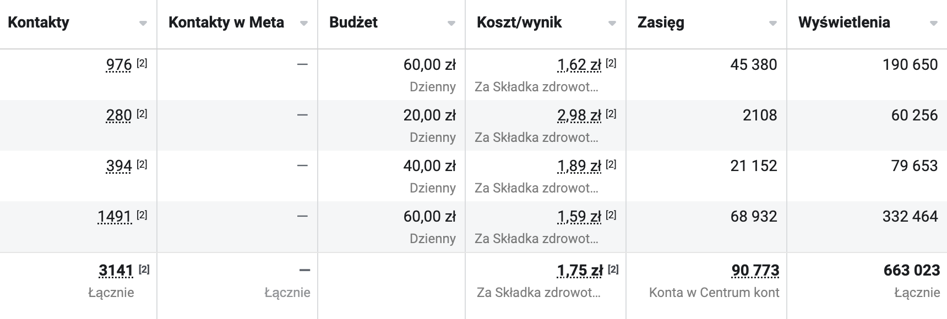The image size is (947, 319).
Task: Select the total 3141 contacts value
Action: [116, 271]
